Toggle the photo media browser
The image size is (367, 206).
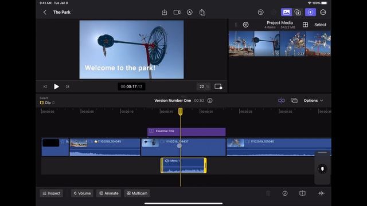tap(286, 13)
